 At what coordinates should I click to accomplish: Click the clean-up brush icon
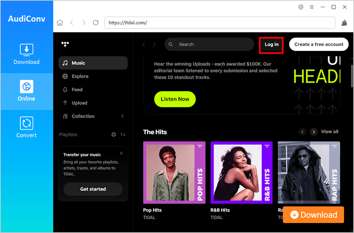tap(344, 23)
